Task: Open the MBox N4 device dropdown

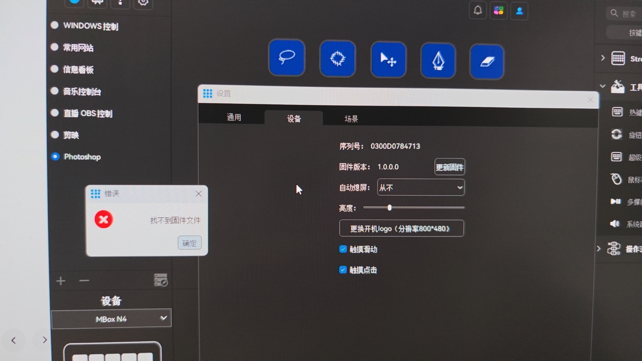Action: (x=111, y=319)
